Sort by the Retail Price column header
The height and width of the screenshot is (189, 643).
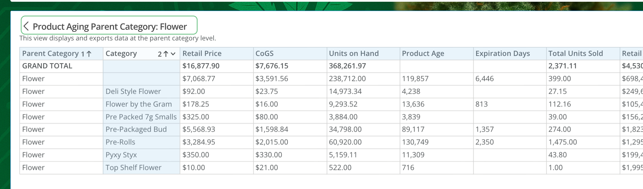[202, 54]
